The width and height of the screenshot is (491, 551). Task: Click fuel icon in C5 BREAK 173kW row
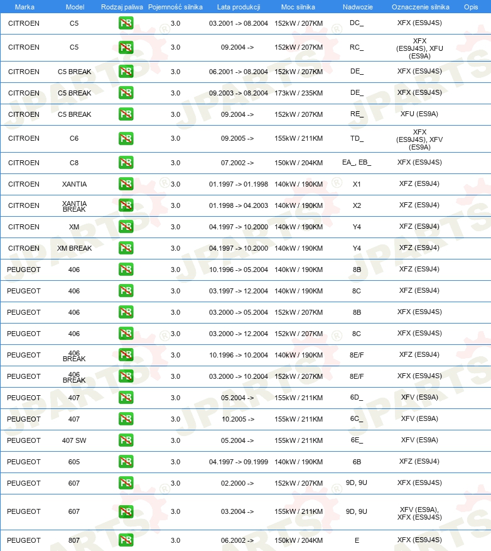tap(126, 93)
